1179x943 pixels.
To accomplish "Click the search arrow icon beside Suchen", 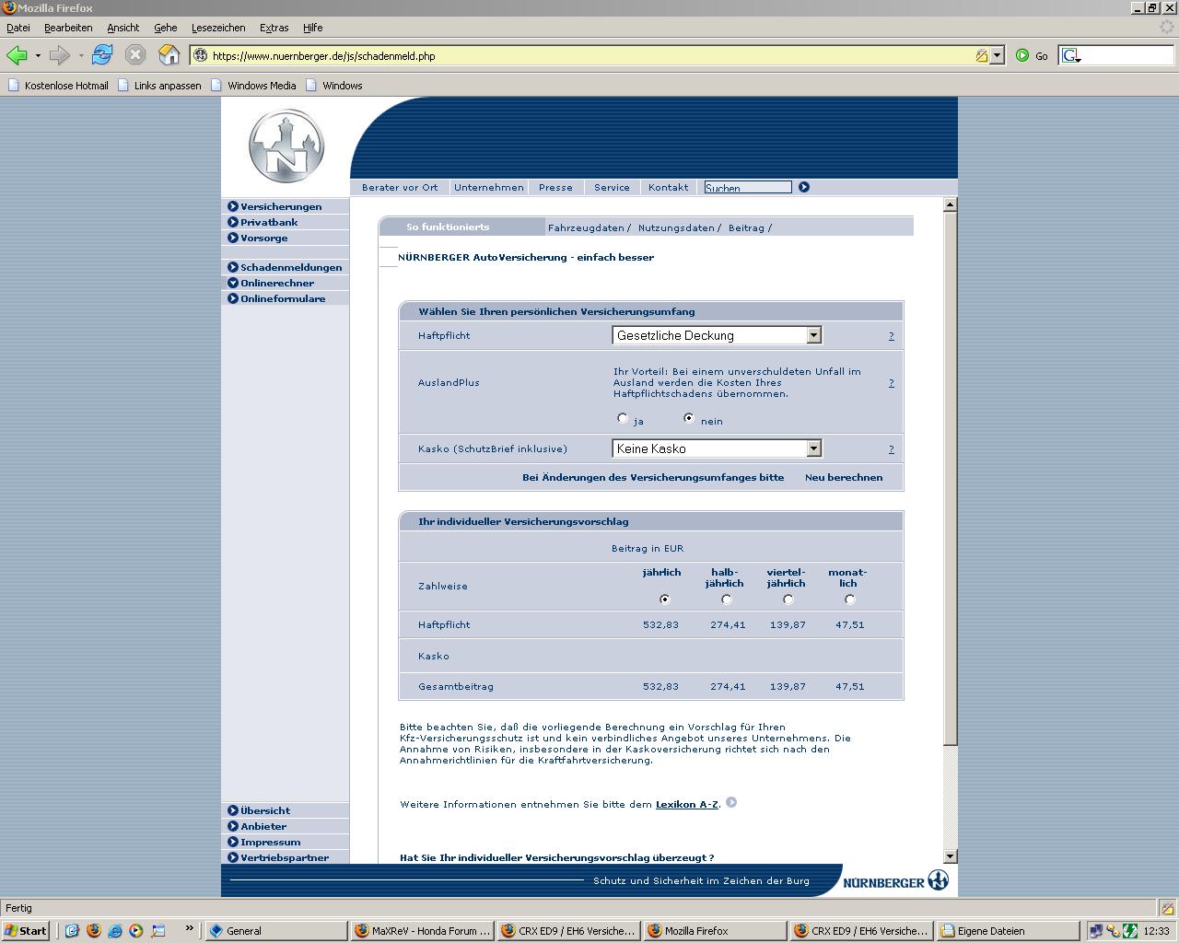I will [x=803, y=187].
